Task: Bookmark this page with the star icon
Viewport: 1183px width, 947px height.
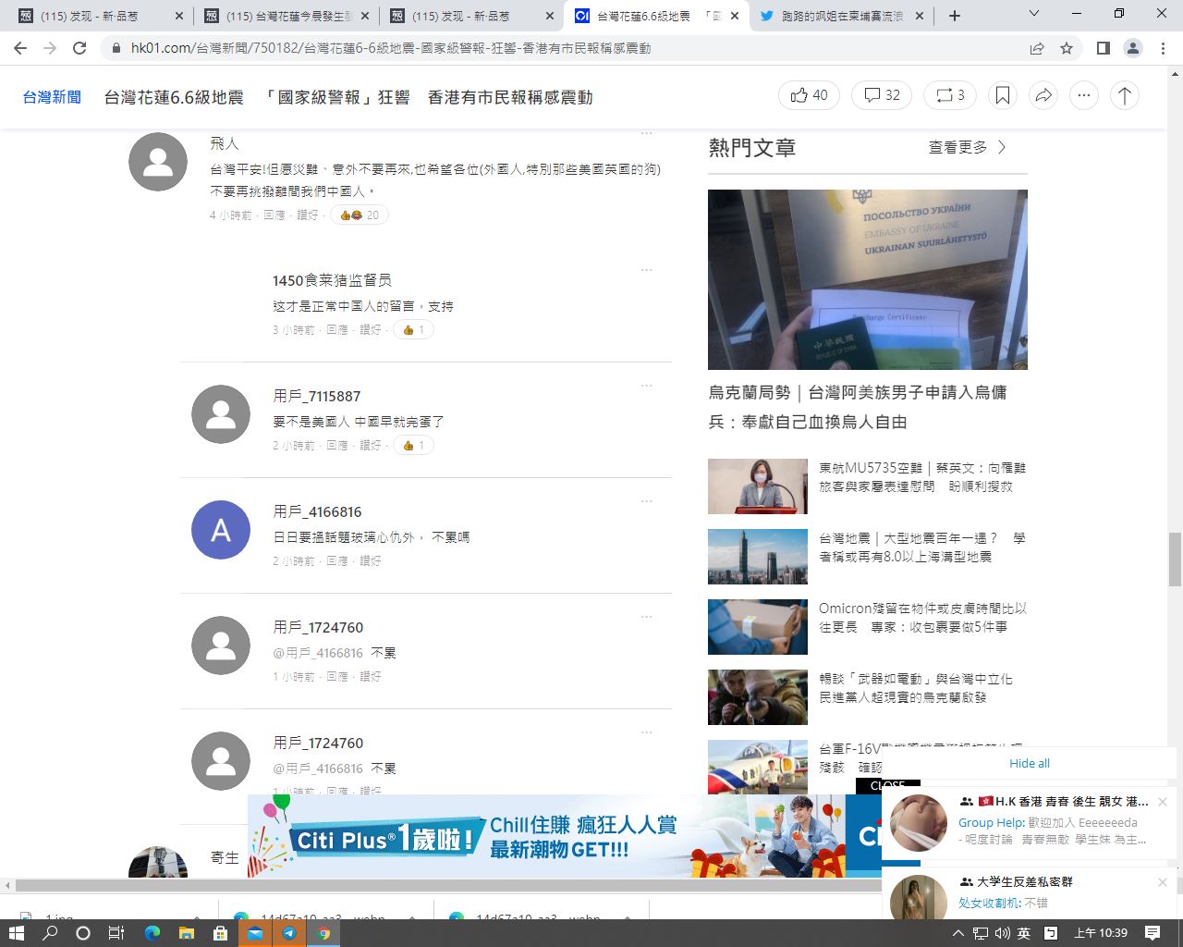Action: pos(1067,48)
